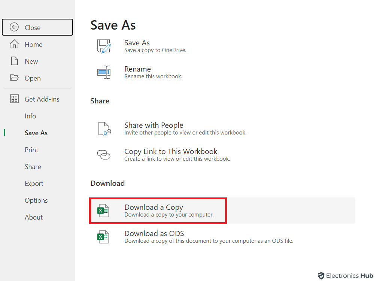
Task: Click the Rename workbook icon
Action: [x=104, y=72]
